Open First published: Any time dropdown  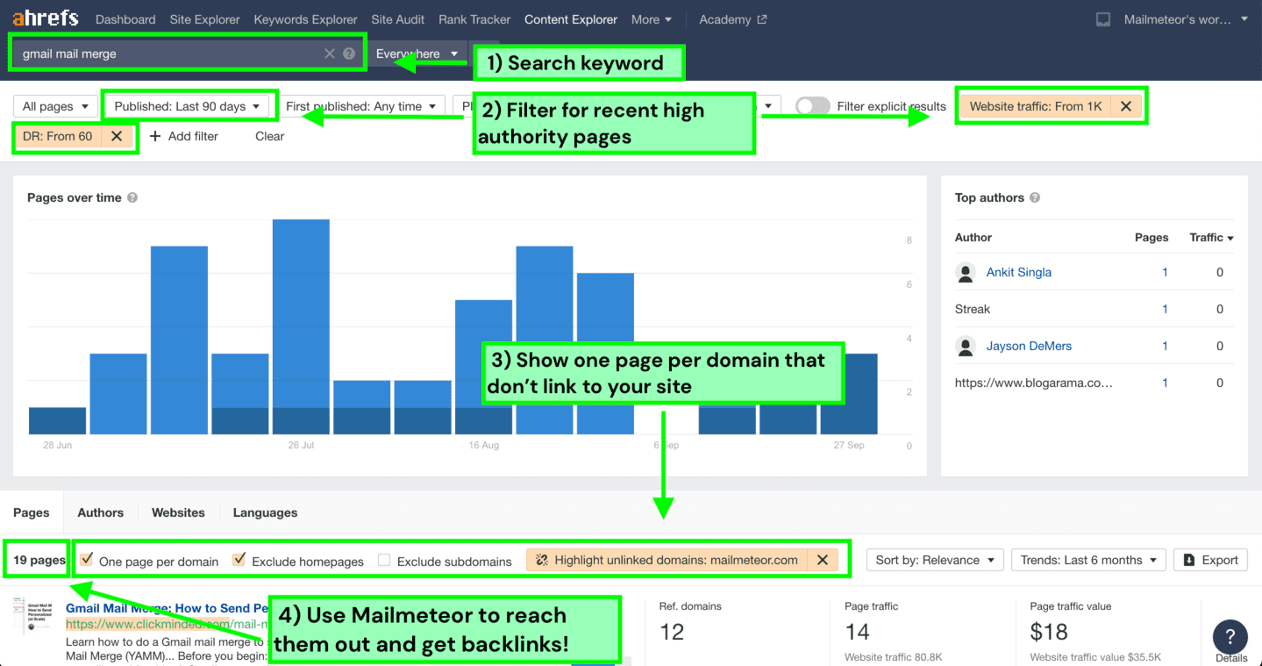pyautogui.click(x=362, y=106)
